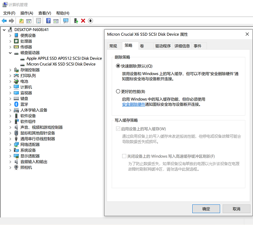
Task: Click the 网络适配器 network icon
Action: click(x=16, y=144)
